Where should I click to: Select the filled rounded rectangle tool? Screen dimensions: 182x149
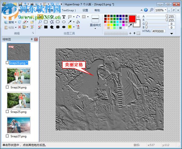click(58, 27)
